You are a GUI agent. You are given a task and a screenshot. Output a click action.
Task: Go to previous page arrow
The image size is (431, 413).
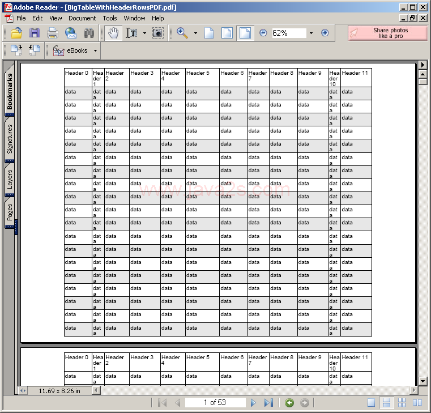tap(178, 403)
